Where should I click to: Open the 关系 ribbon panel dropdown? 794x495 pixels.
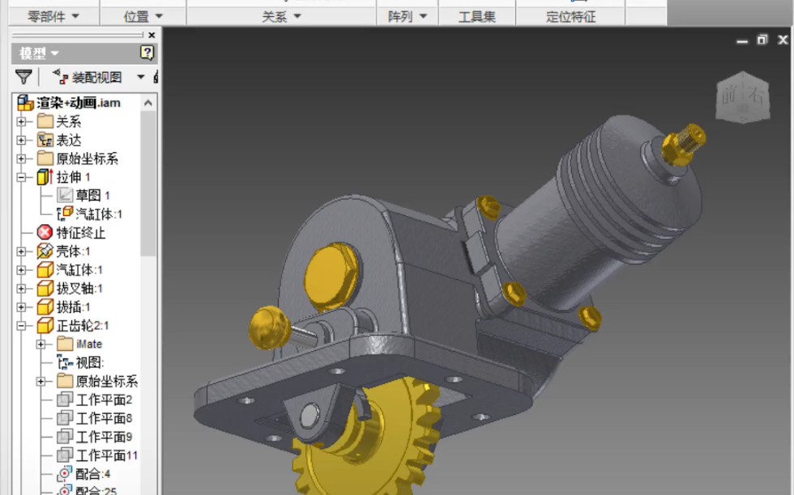click(282, 17)
